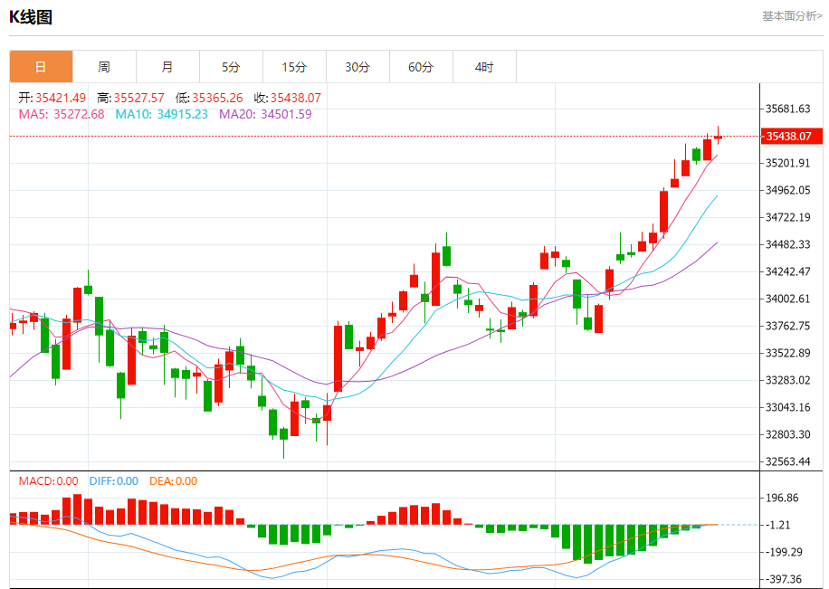Click the high price value 35527.57
This screenshot has width=829, height=589.
(139, 98)
